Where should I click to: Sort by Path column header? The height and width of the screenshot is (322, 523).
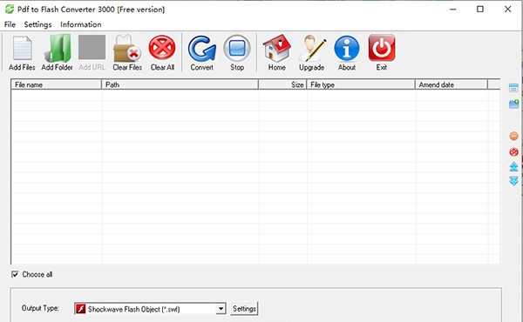[180, 84]
